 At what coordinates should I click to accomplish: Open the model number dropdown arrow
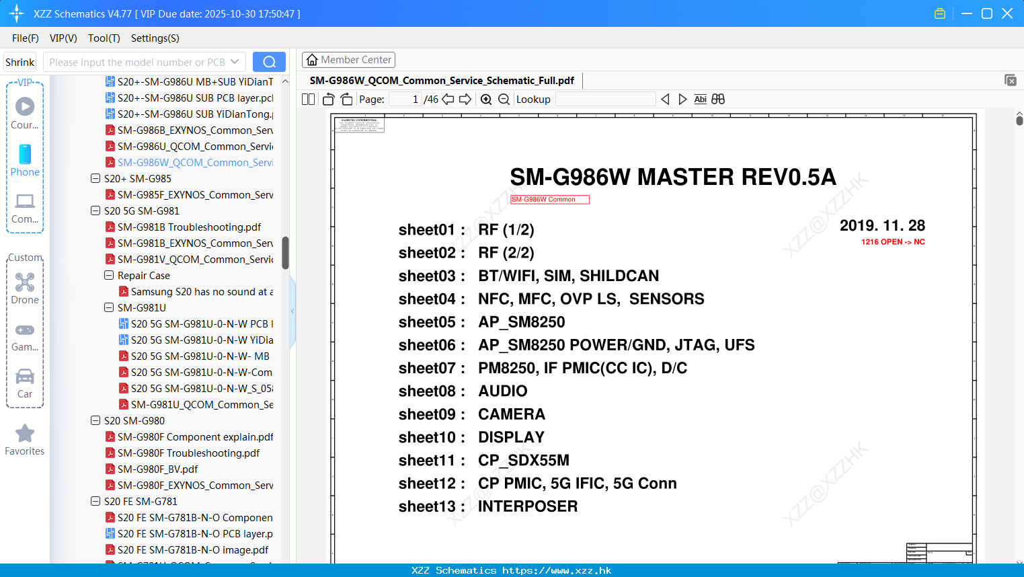coord(235,62)
